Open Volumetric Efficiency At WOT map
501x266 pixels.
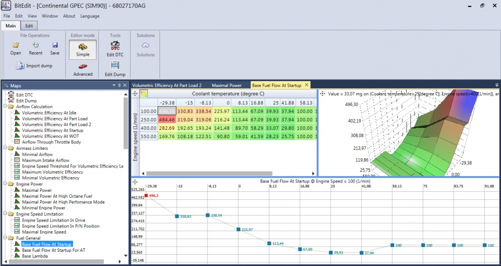click(49, 136)
